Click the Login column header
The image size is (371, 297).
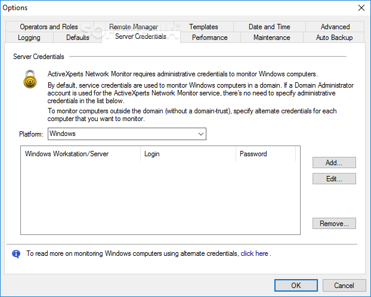[x=188, y=154]
